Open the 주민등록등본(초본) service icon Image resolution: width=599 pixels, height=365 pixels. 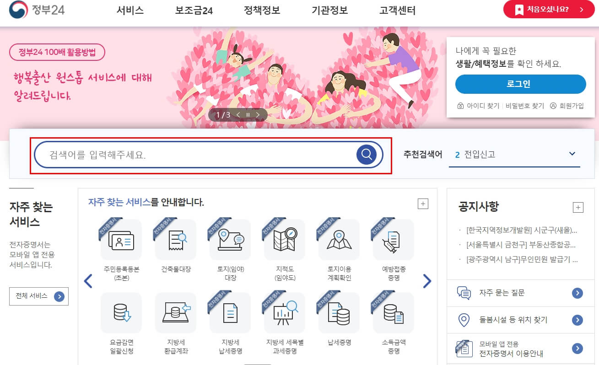tap(121, 240)
